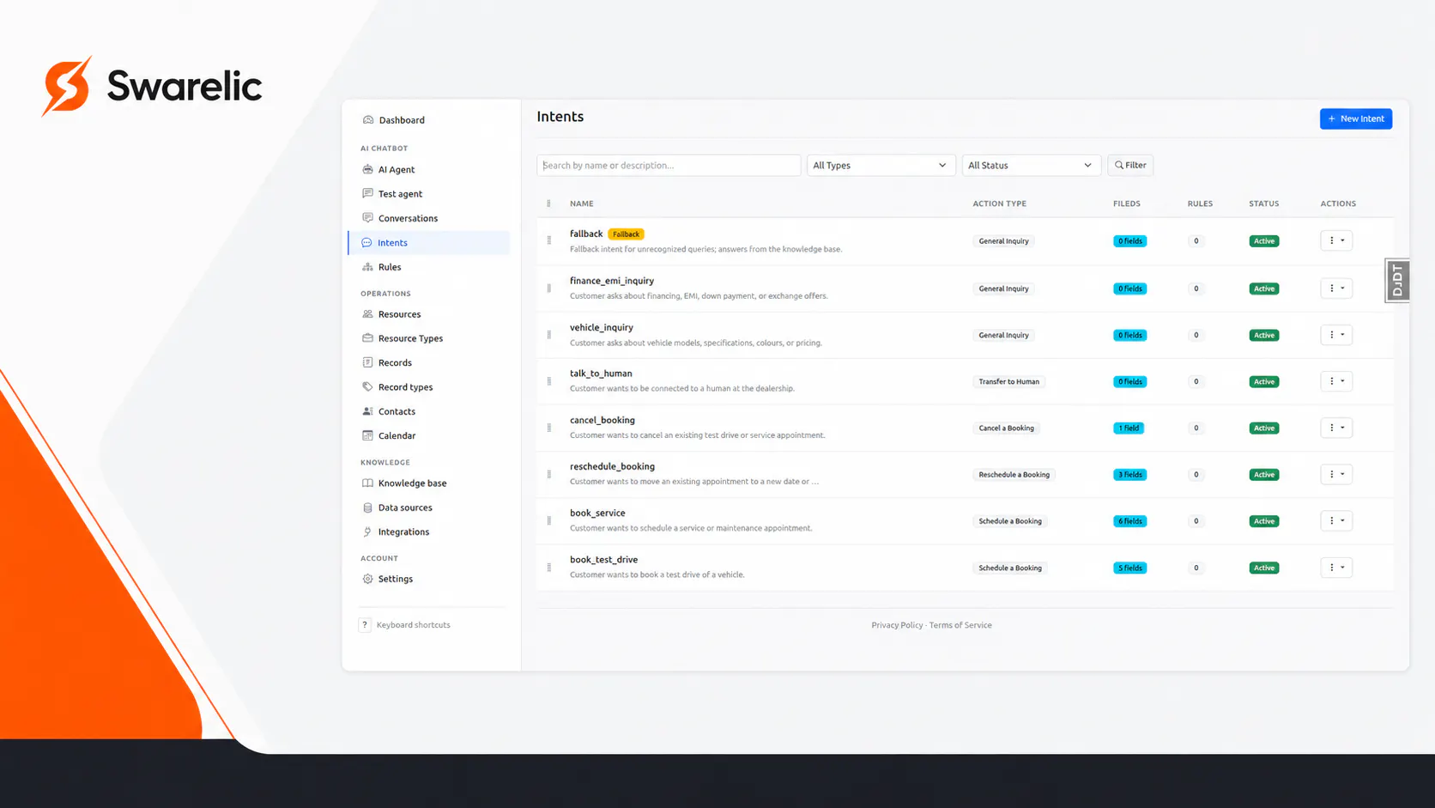This screenshot has width=1435, height=808.
Task: Open the Terms of Service link
Action: (960, 625)
